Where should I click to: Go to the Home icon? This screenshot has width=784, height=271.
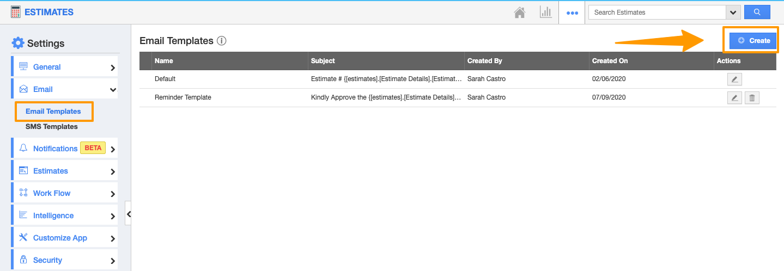pyautogui.click(x=520, y=12)
